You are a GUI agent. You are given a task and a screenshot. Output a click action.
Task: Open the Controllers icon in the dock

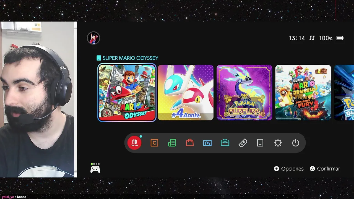pos(243,143)
